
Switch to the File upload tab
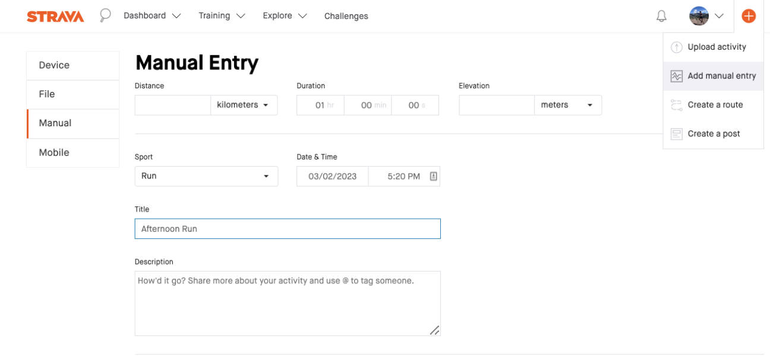coord(72,94)
